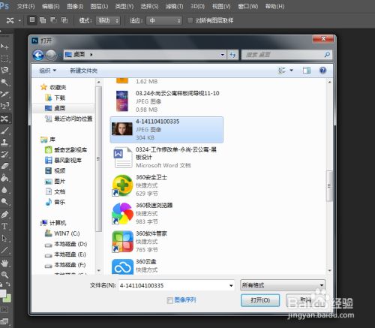Click the Cancel button in dialog
Image resolution: width=375 pixels, height=328 pixels.
point(305,300)
